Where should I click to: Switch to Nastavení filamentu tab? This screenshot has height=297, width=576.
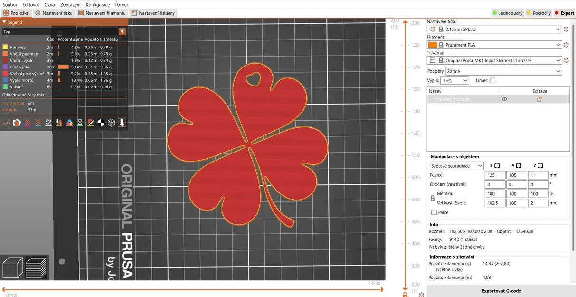(x=102, y=13)
